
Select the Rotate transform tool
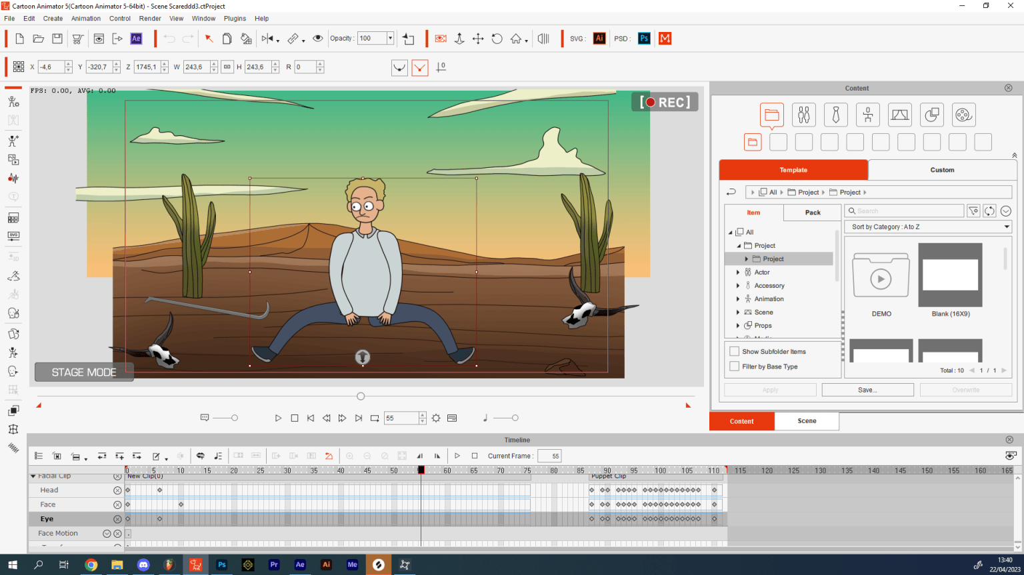pos(497,39)
